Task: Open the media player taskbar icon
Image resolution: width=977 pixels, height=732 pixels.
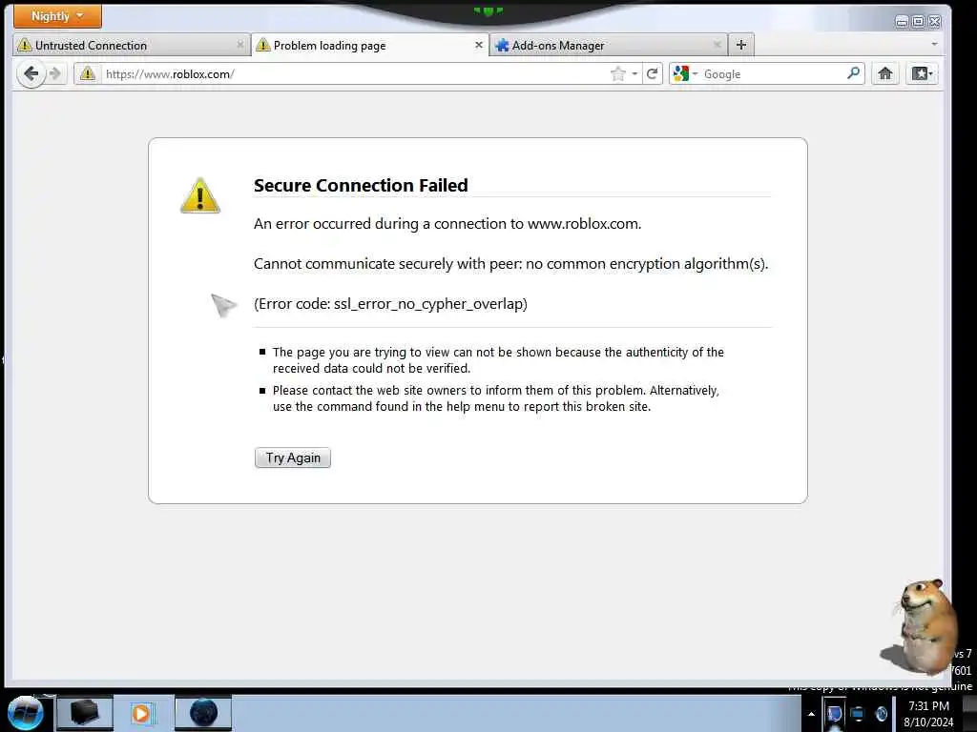Action: [142, 713]
